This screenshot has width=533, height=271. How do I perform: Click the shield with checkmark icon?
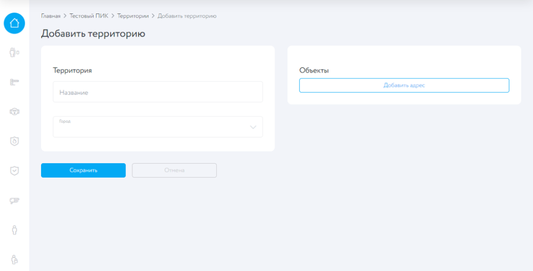click(15, 171)
